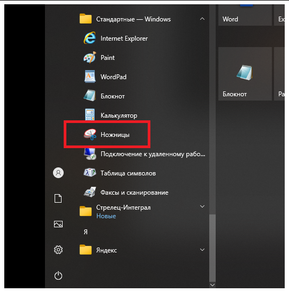This screenshot has height=292, width=289.
Task: Collapse the Стандартные — Windows folder
Action: point(202,19)
